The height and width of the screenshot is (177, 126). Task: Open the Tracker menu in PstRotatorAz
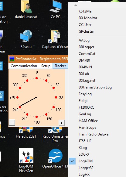(x=60, y=66)
